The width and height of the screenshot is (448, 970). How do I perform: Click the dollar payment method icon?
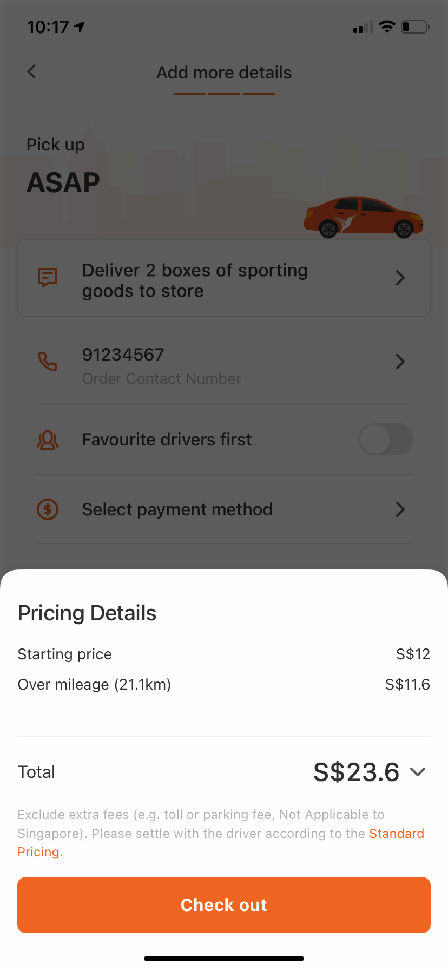pos(48,509)
